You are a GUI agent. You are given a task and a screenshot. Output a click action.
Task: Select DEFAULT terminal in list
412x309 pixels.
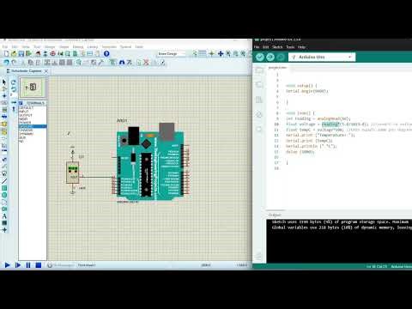33,107
